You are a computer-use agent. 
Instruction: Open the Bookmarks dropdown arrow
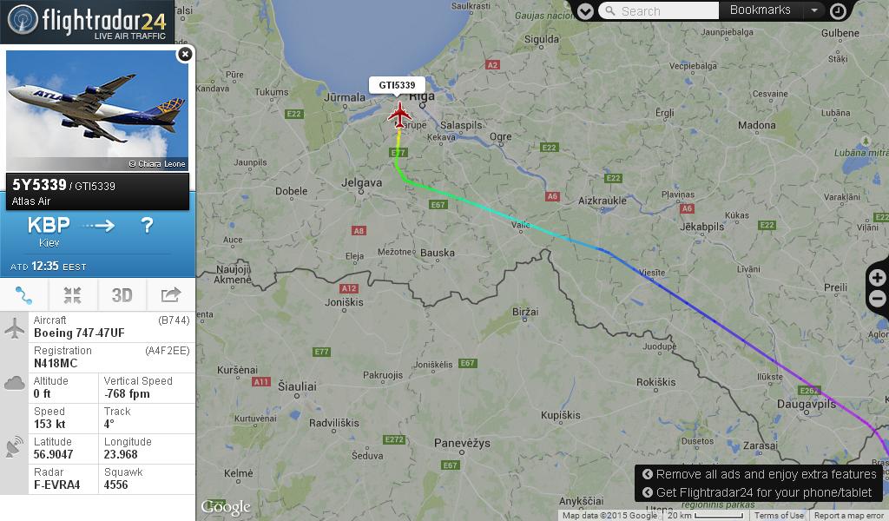[814, 10]
